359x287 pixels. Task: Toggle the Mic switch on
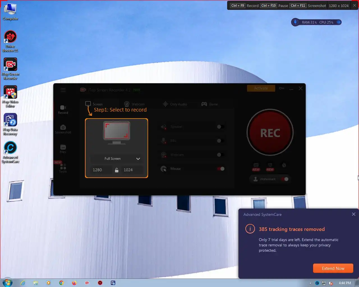[221, 141]
